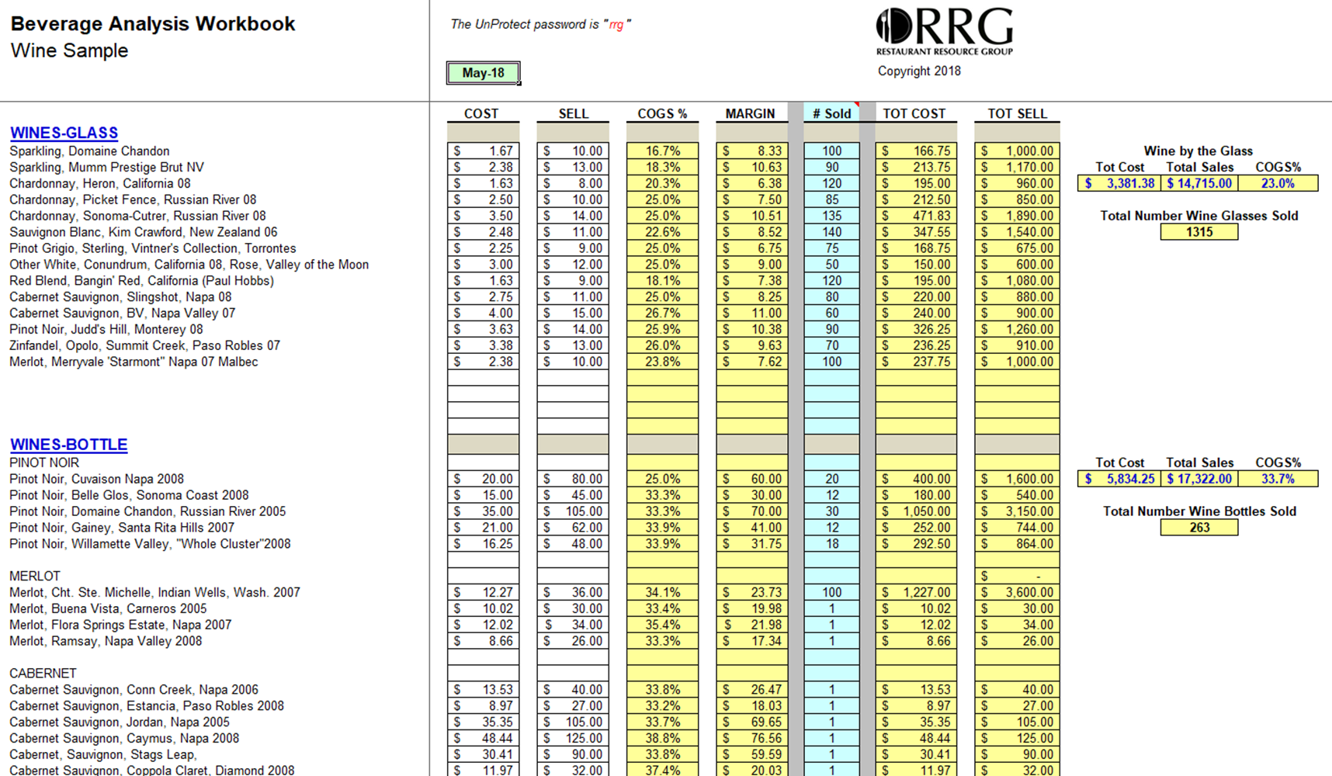
Task: Click the # Sold column header
Action: pos(831,113)
